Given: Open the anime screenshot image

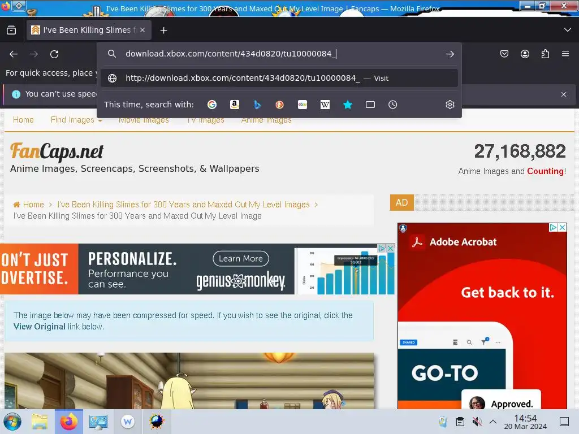Looking at the screenshot, I should click(189, 380).
